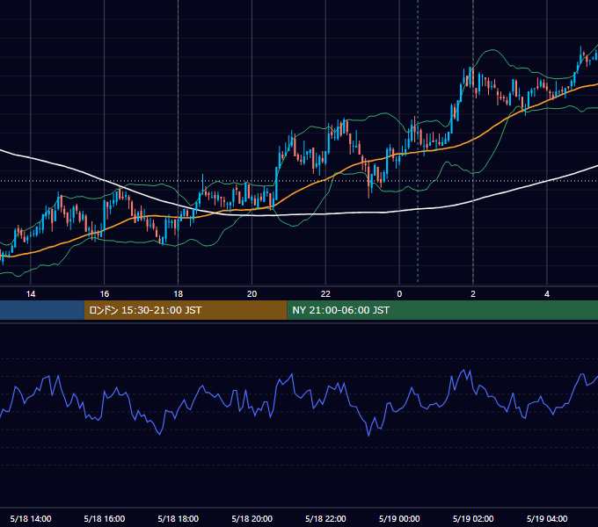The image size is (598, 527).
Task: Click the hour label 20 on chart axis
Action: coord(252,294)
